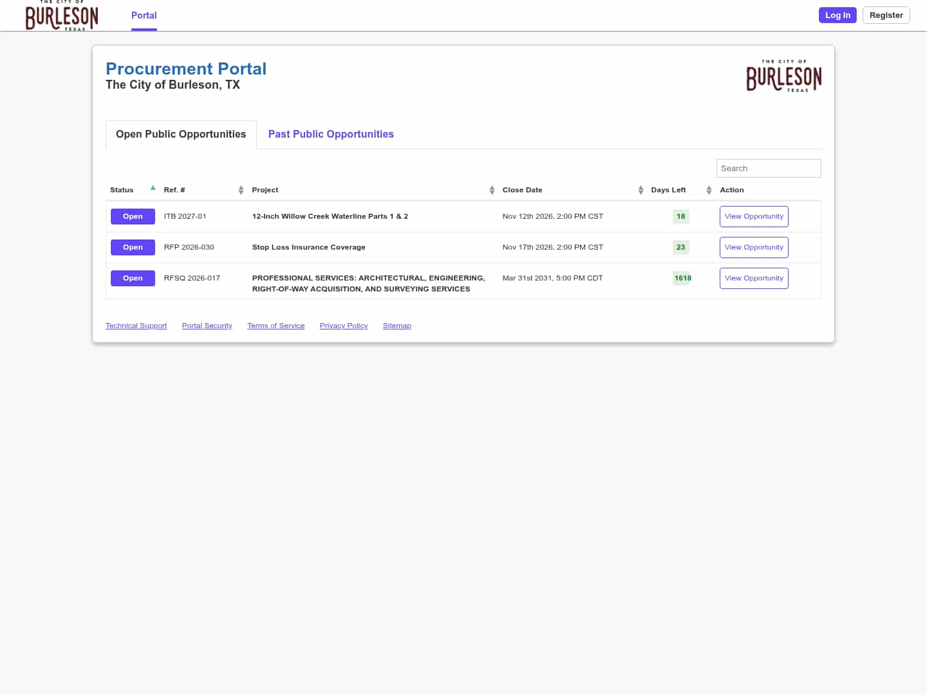Open the Terms of Service link
This screenshot has width=927, height=695.
(276, 326)
